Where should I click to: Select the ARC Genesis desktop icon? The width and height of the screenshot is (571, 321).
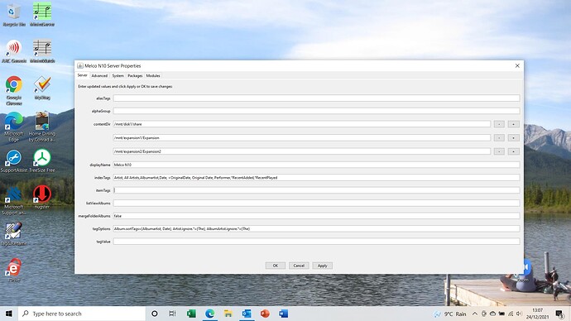(14, 51)
